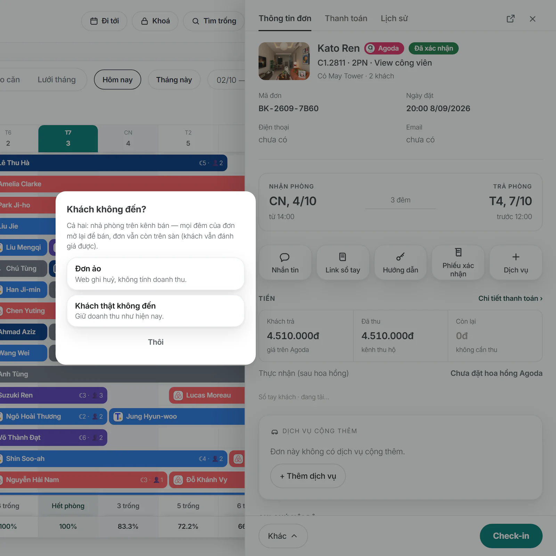Open Suzuki Ren booking bar
Screen dimensions: 556x556
pos(54,395)
